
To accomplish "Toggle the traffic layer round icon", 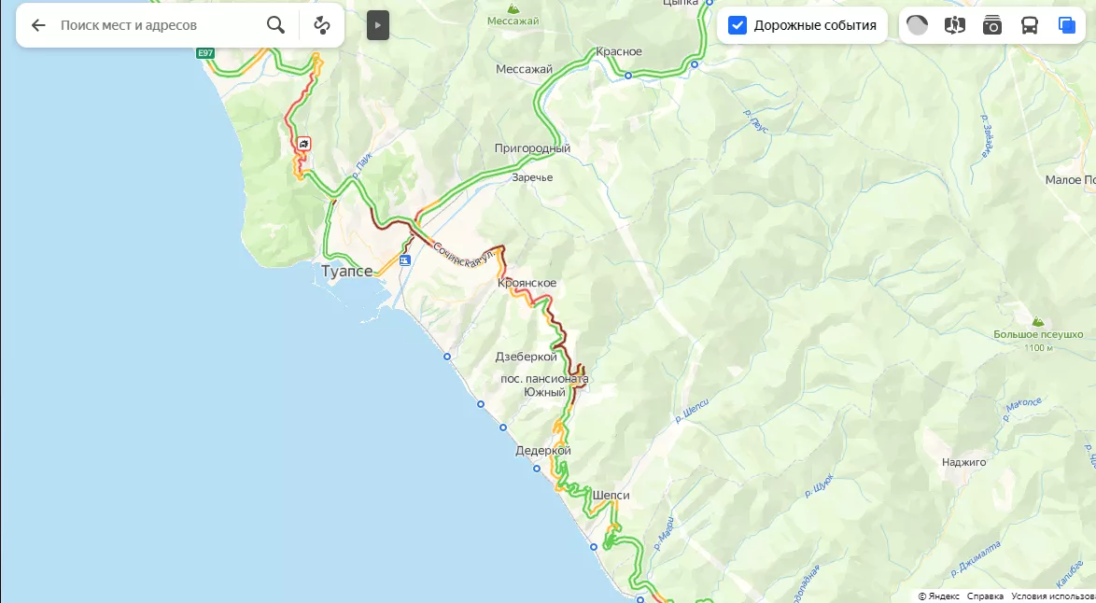I will 917,25.
